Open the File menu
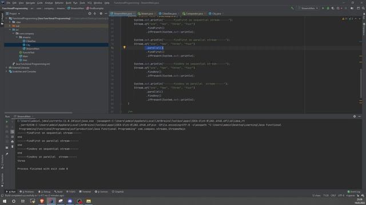 click(9, 3)
